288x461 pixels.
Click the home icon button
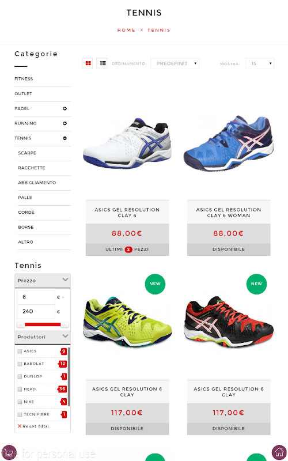[x=279, y=453]
